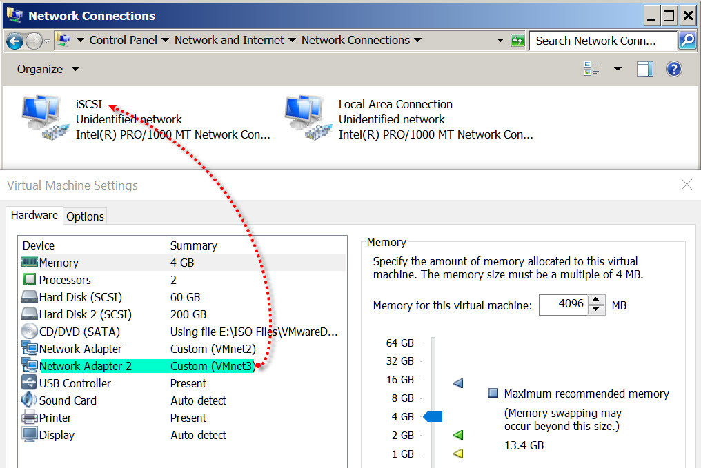
Task: Open the Organize dropdown menu
Action: [x=48, y=69]
